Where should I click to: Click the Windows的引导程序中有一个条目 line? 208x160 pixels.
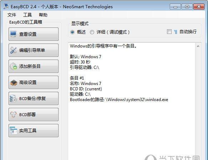103,46
